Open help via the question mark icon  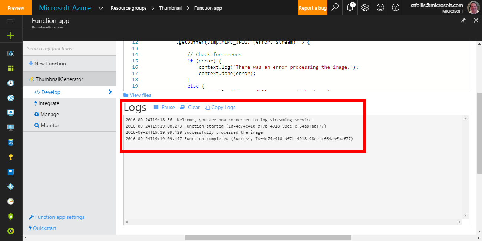pyautogui.click(x=395, y=7)
